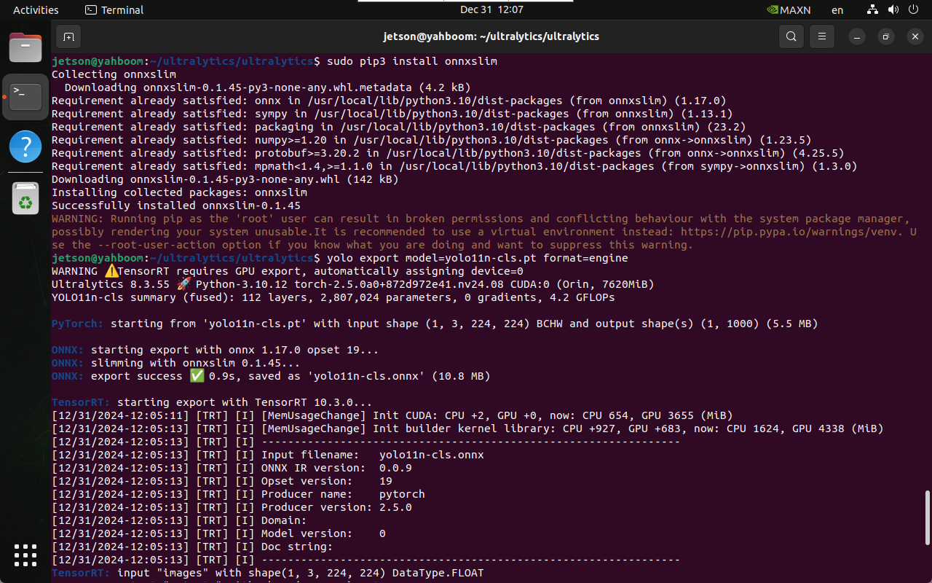Open the Trash from the dock
Image resolution: width=932 pixels, height=583 pixels.
(x=25, y=197)
